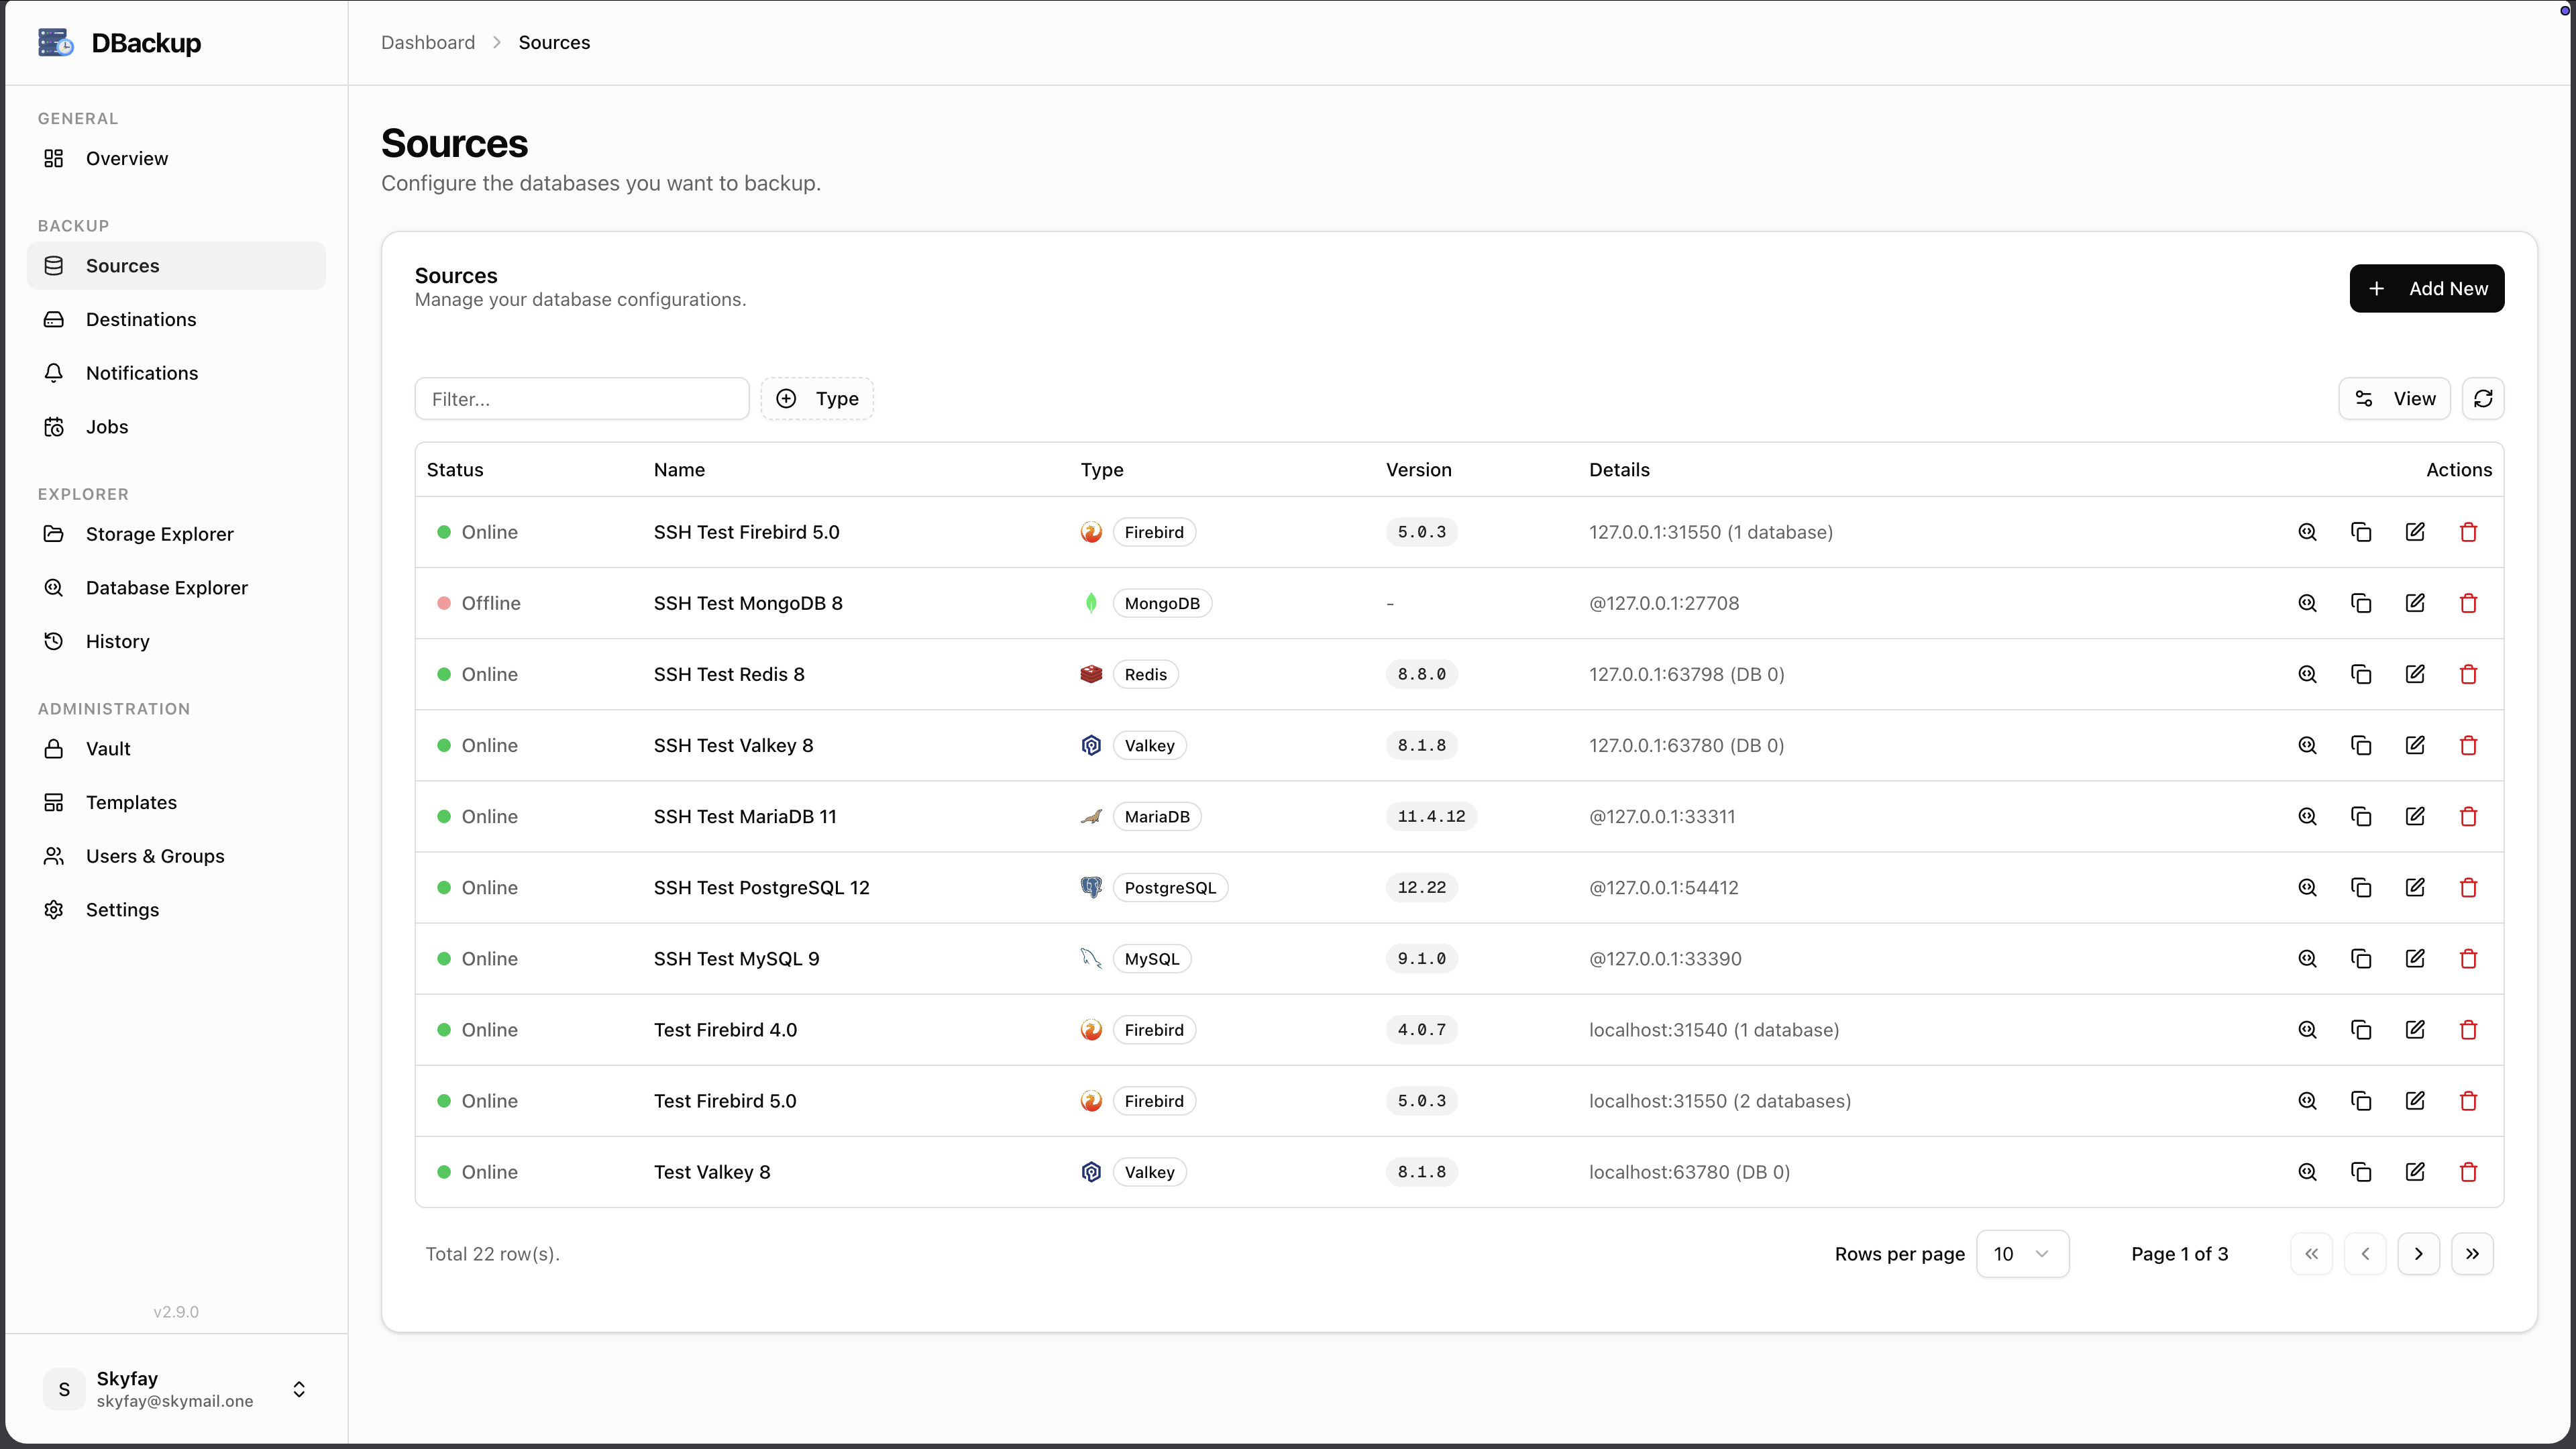Click details 'localhost:31550 (2 databases)'
This screenshot has width=2576, height=1449.
1720,1100
